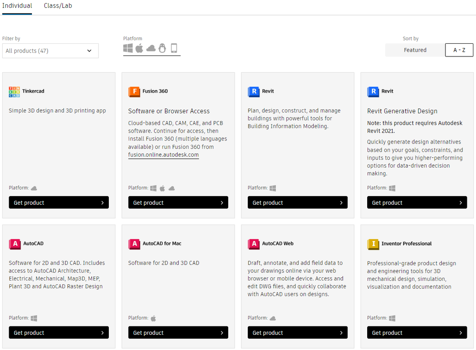Open the fusion.online.autodesk.com link
This screenshot has width=476, height=350.
pos(163,154)
